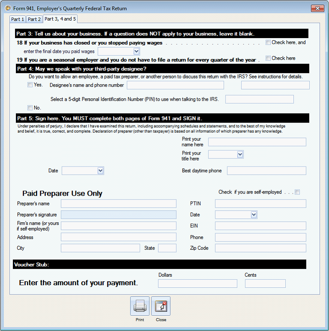
Task: Switch to the Part 1 tab
Action: point(18,19)
